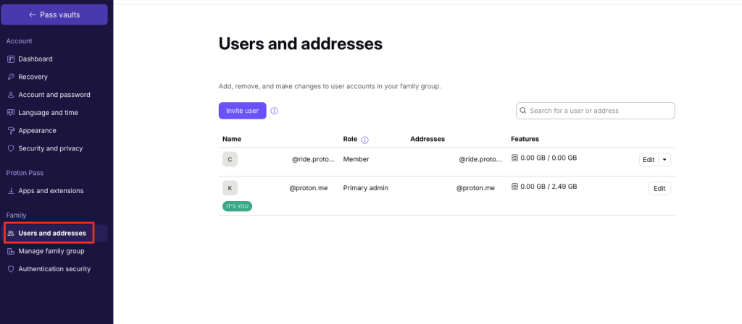The height and width of the screenshot is (324, 742).
Task: Click the Name column header
Action: [x=232, y=140]
